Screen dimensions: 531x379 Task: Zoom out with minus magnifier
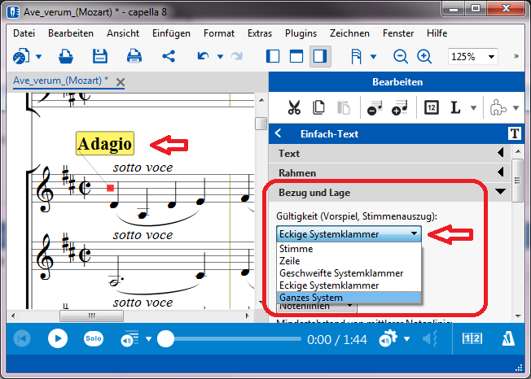coord(400,56)
